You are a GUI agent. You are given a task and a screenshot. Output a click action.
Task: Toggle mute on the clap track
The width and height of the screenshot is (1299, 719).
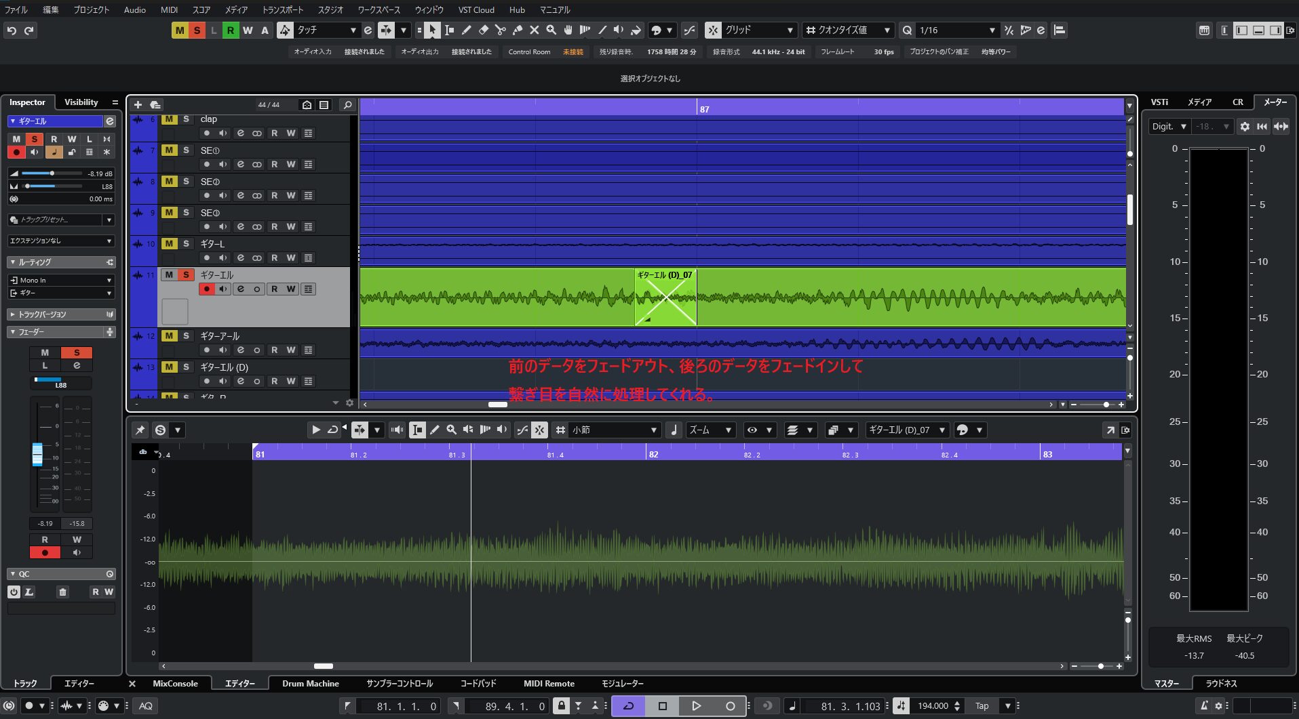pos(169,119)
